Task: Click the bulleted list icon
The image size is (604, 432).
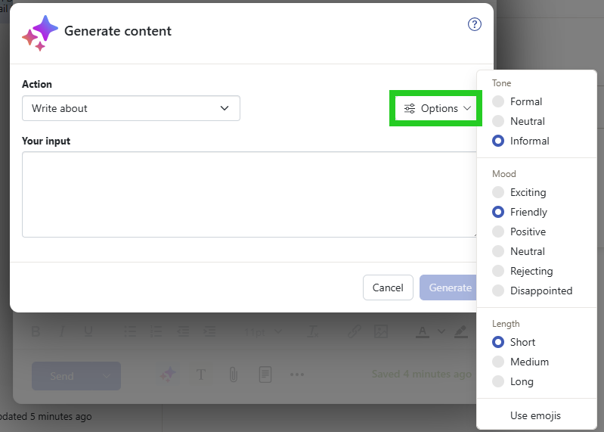Action: [130, 331]
